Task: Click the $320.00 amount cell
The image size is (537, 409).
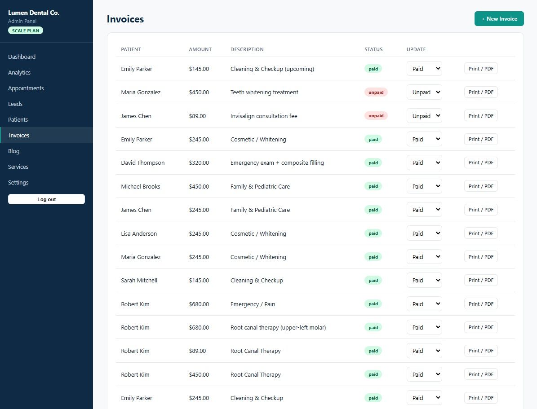Action: (199, 163)
